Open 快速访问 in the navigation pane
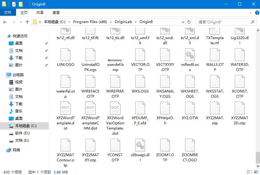Screen dimensions: 260x175 pos(20,36)
